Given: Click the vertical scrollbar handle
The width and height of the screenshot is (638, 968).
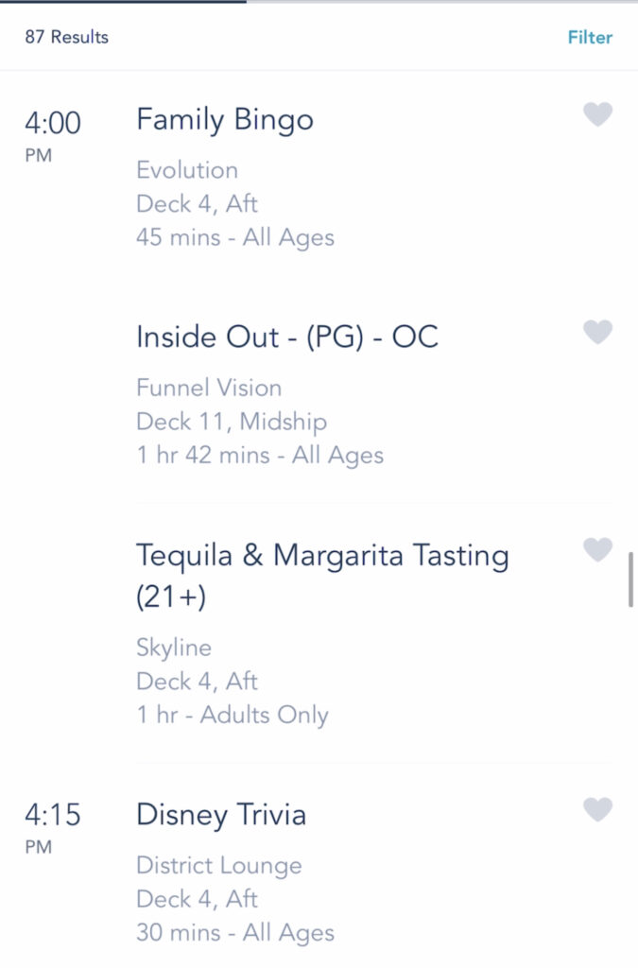Looking at the screenshot, I should coord(630,579).
